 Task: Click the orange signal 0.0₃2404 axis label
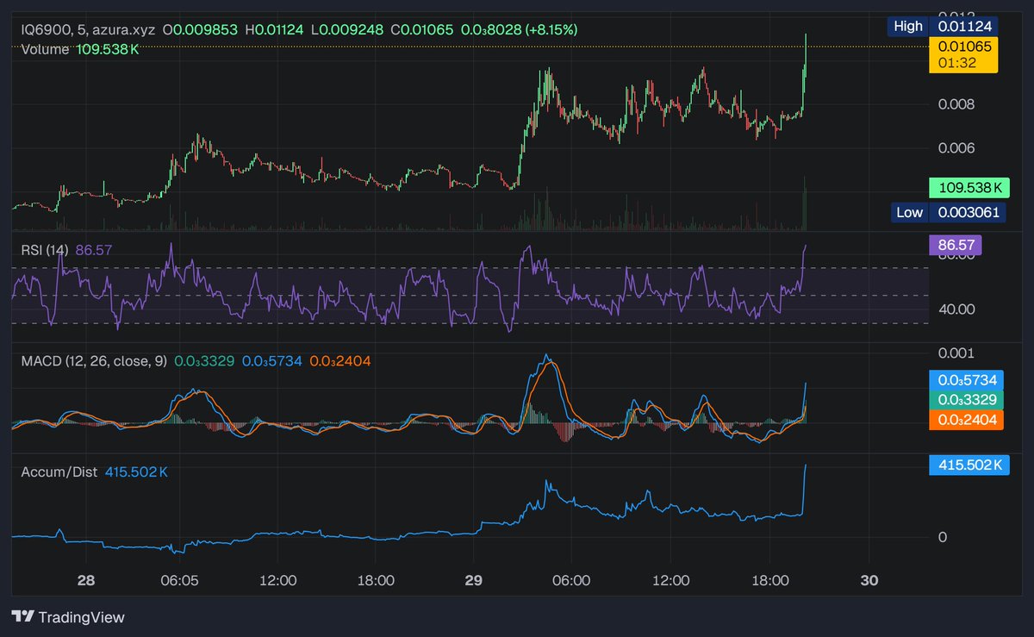tap(967, 420)
